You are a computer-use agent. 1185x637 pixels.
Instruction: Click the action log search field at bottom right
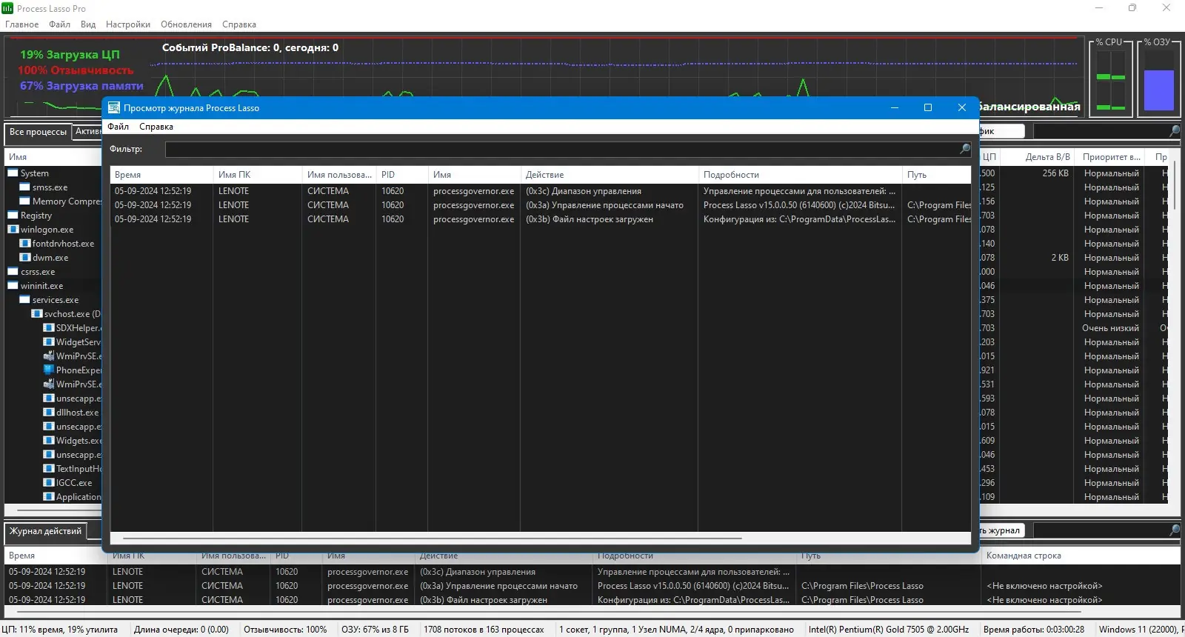point(1101,530)
